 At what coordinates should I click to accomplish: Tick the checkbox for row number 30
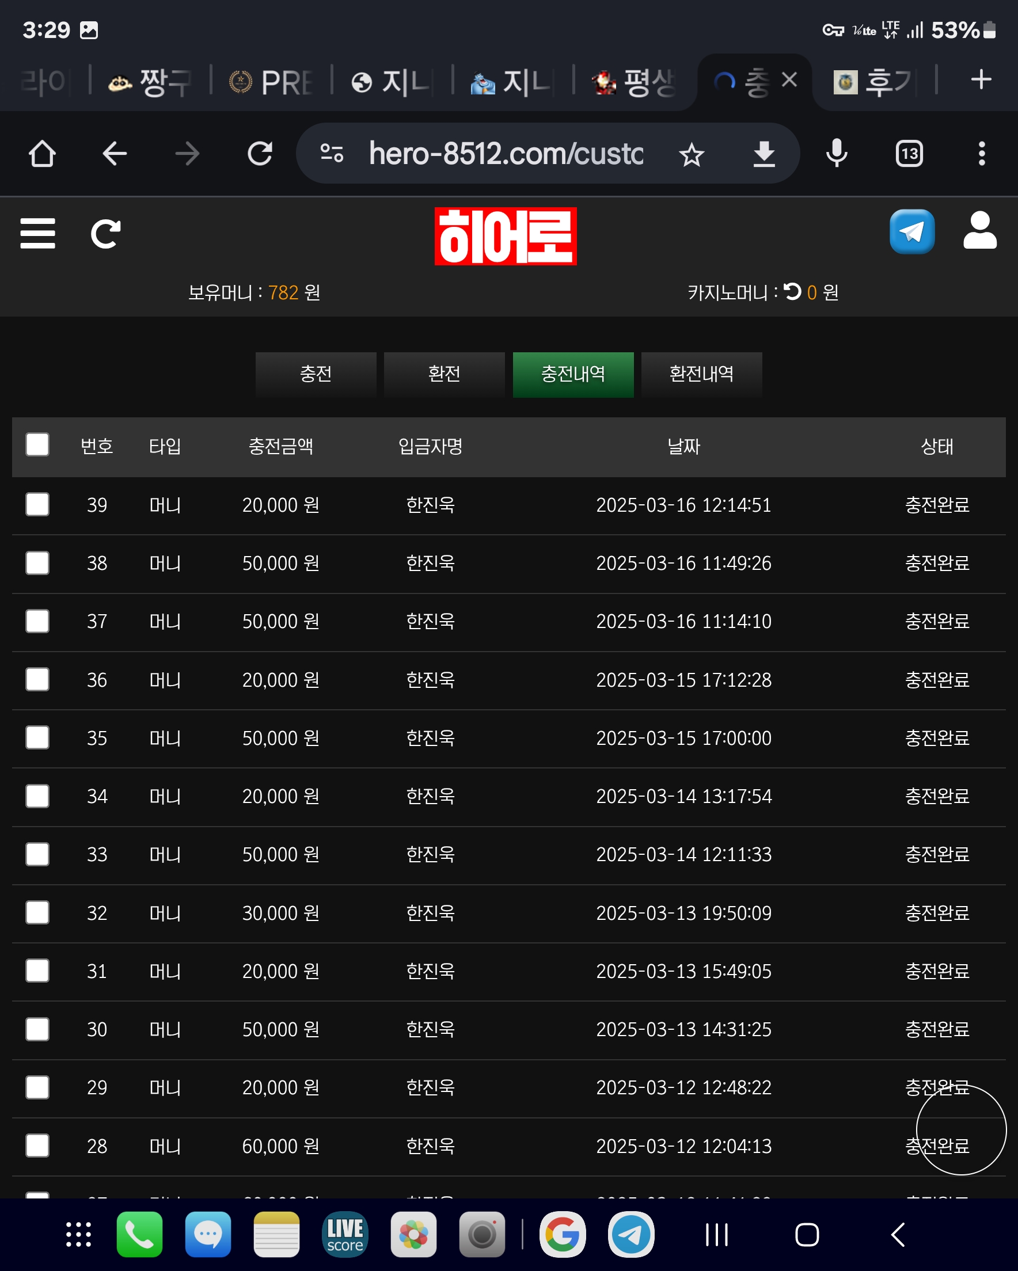coord(38,1029)
